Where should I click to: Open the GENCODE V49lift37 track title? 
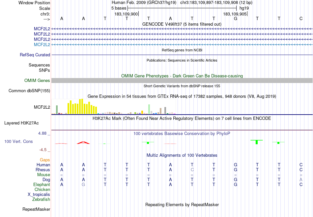(182, 24)
